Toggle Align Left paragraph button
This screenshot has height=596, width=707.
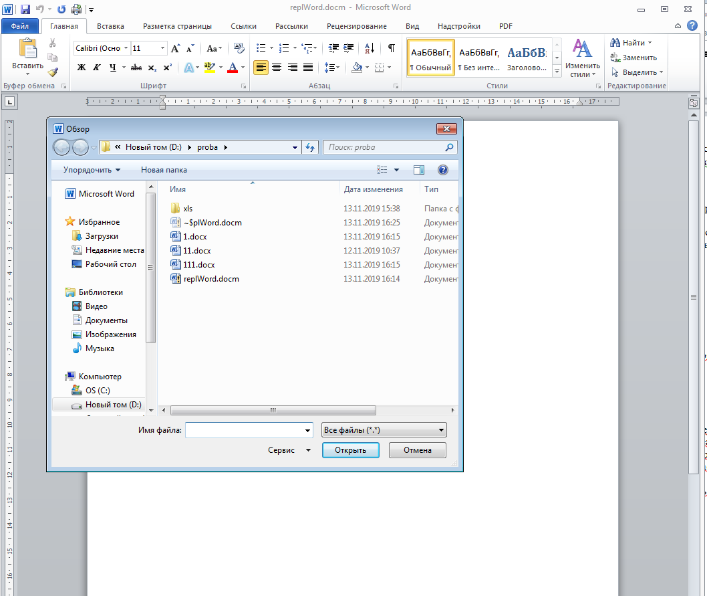point(261,68)
